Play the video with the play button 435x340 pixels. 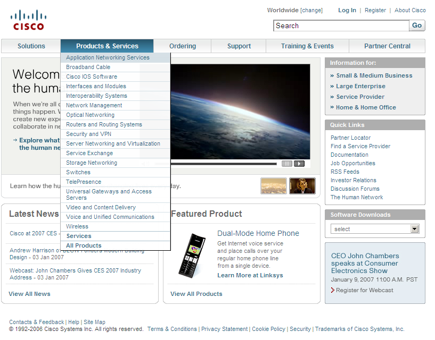[299, 164]
